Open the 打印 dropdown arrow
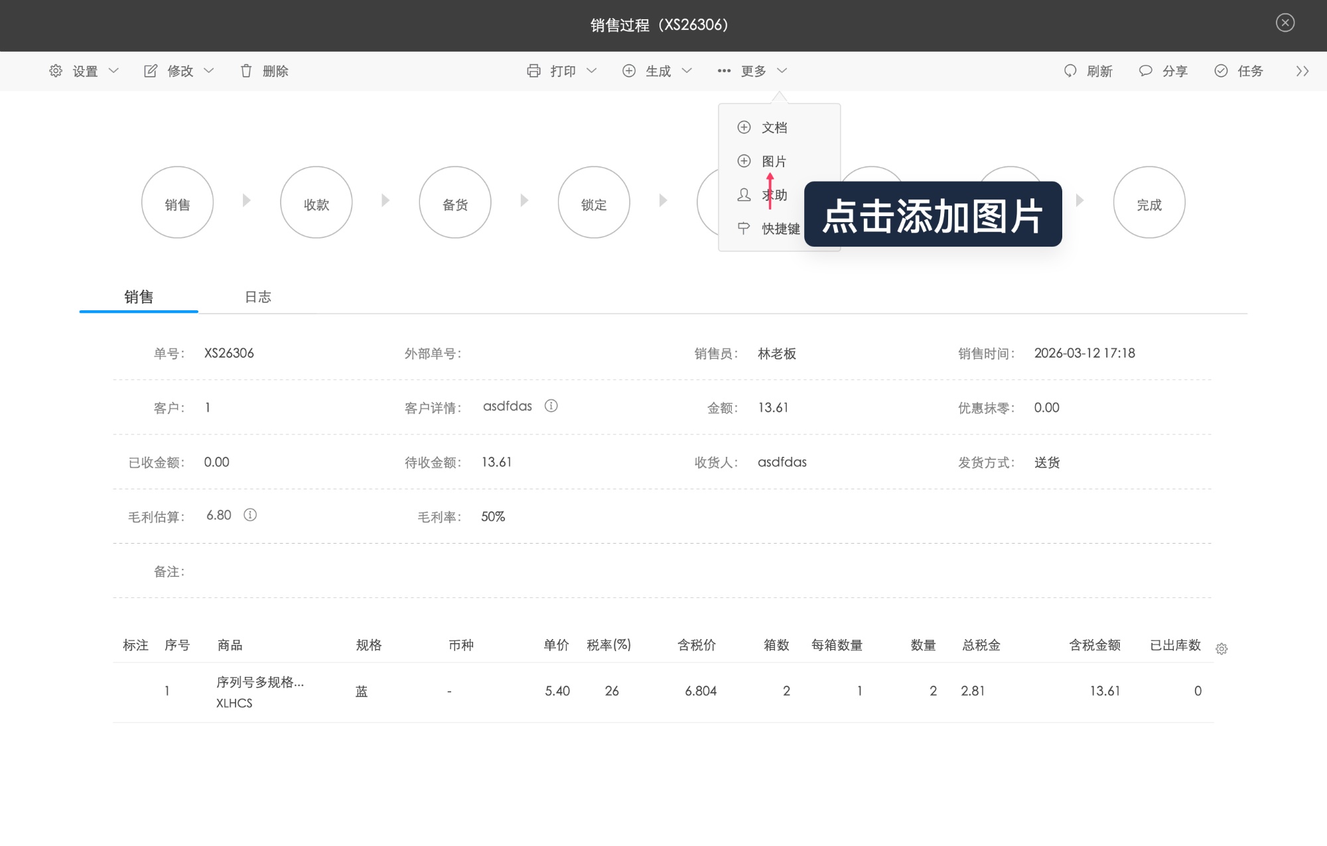 click(593, 71)
